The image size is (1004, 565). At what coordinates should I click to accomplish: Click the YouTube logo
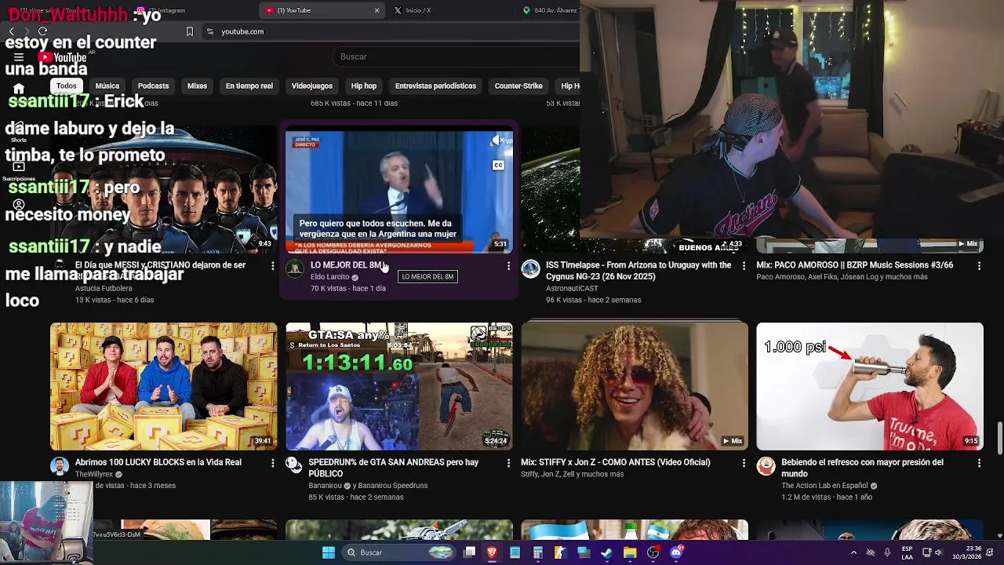coord(63,57)
